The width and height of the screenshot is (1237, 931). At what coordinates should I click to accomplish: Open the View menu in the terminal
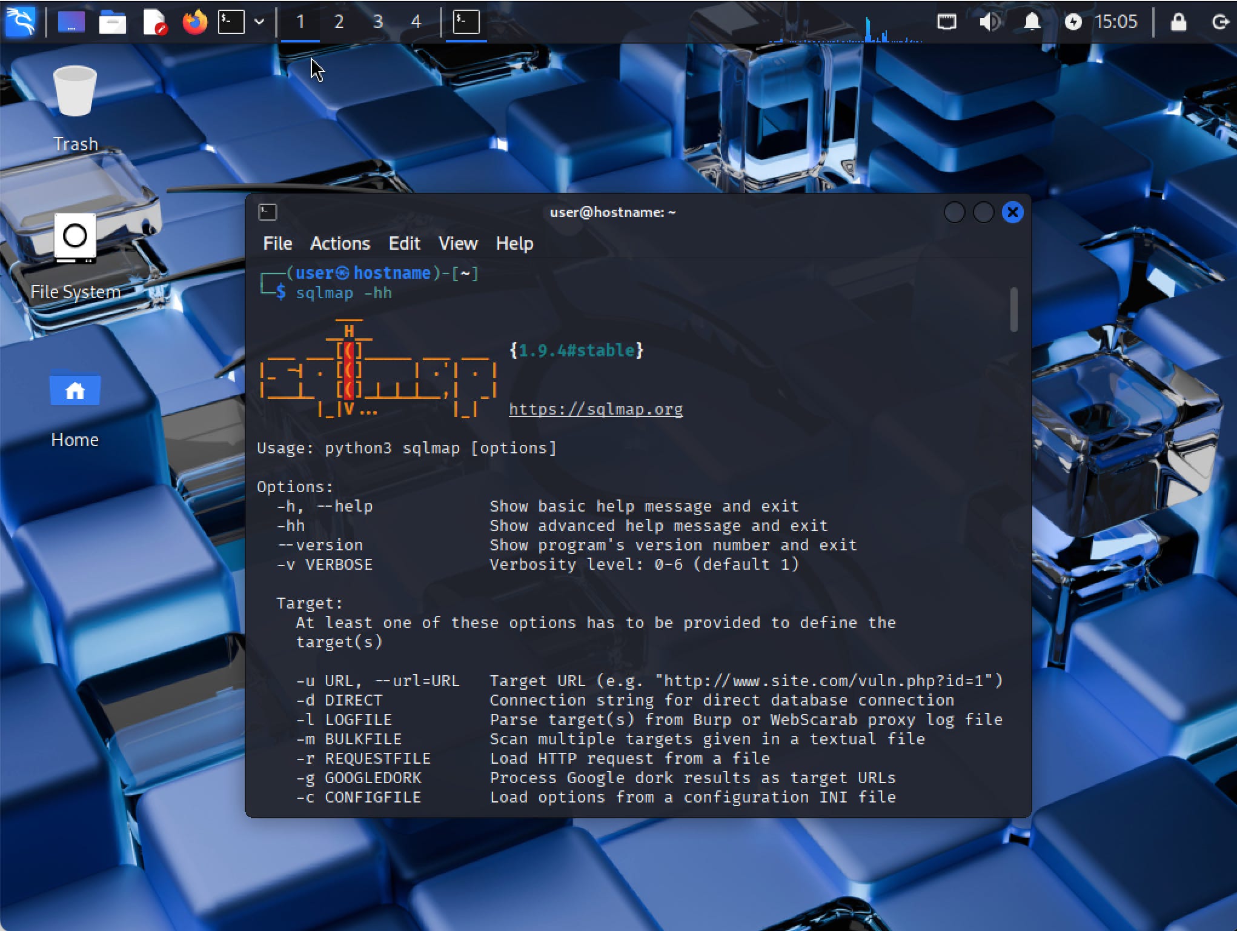click(x=457, y=243)
